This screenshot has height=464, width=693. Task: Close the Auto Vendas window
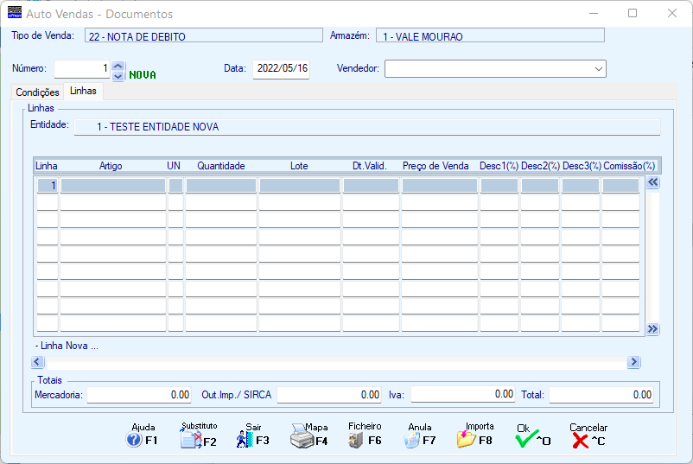[671, 13]
